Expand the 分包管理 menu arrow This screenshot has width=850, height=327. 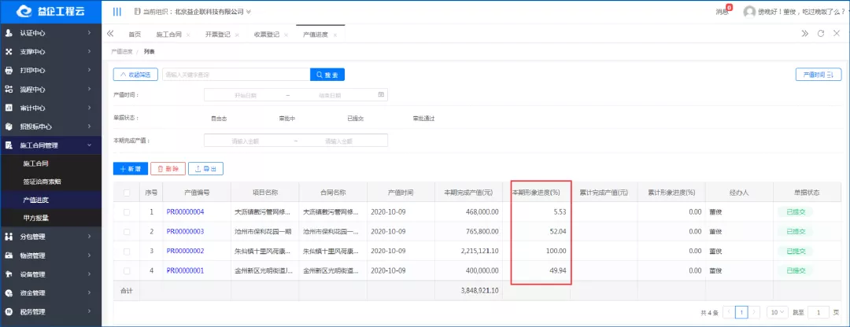[90, 237]
